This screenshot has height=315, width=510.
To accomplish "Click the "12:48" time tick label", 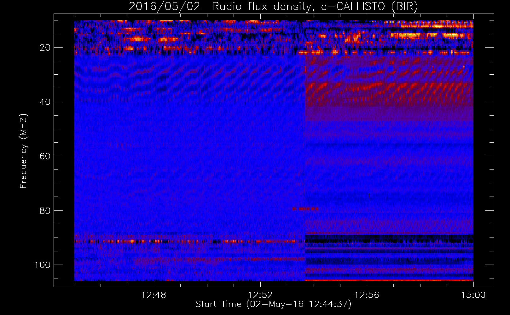I will click(x=154, y=295).
